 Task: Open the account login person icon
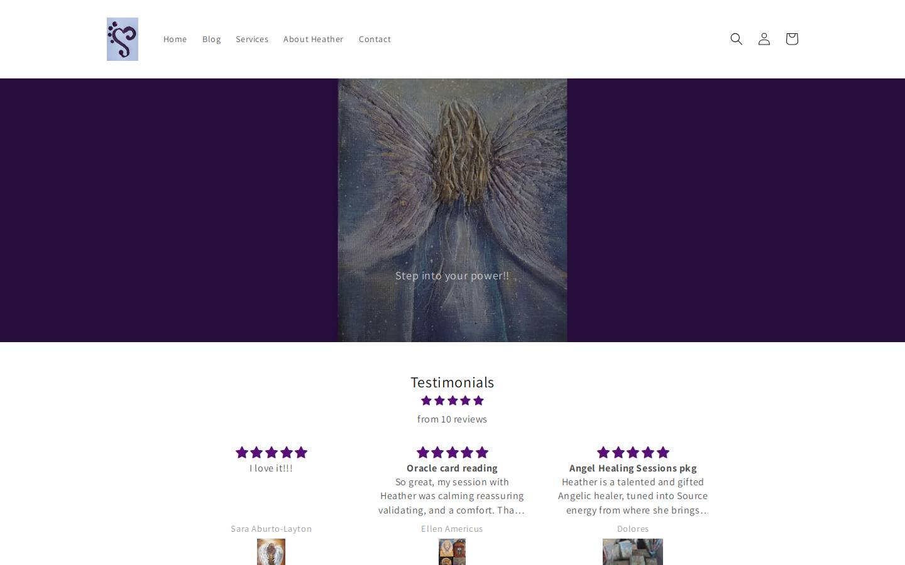tap(764, 39)
